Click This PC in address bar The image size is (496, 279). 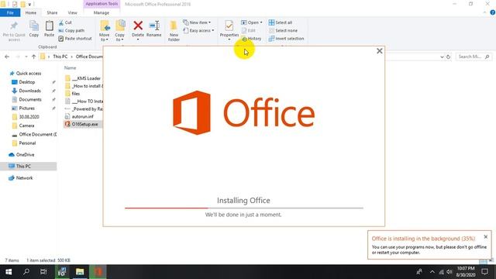click(60, 57)
